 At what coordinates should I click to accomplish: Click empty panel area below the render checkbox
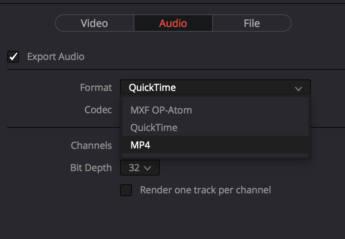point(199,218)
